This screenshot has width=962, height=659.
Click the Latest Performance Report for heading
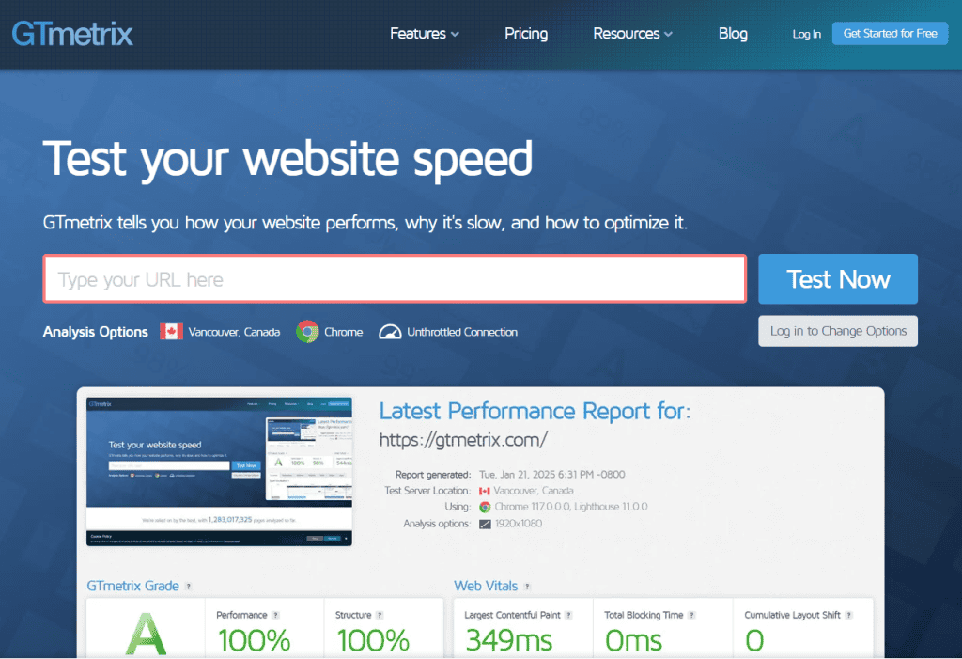535,411
